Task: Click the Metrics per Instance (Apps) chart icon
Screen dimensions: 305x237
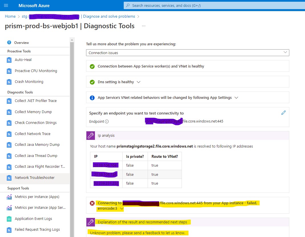Action: click(x=9, y=197)
